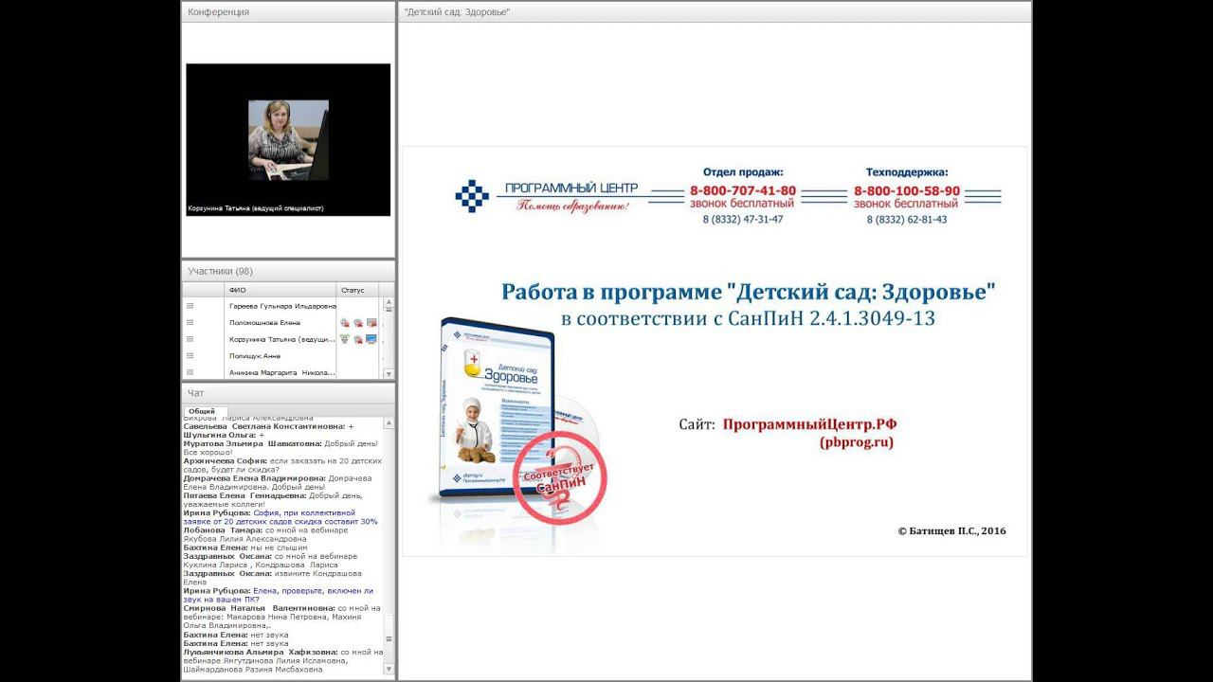Click the Участники (98) panel header

(288, 271)
